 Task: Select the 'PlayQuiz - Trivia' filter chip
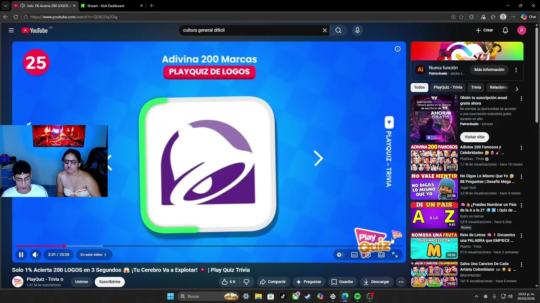pyautogui.click(x=448, y=88)
